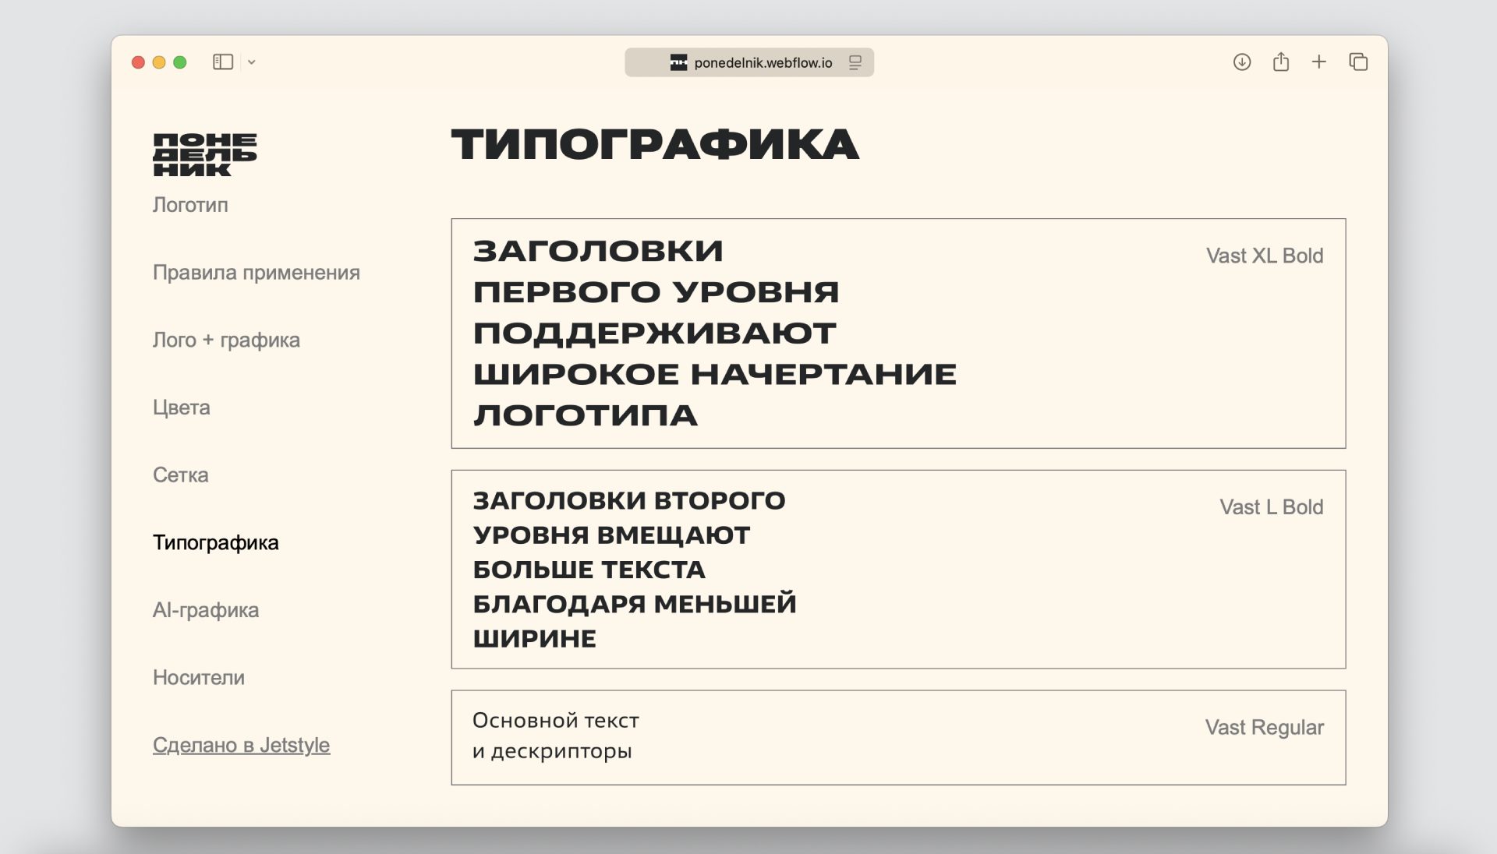Image resolution: width=1497 pixels, height=854 pixels.
Task: Click the ПОДДЕРЖИВАЮТ heading line
Action: click(654, 333)
